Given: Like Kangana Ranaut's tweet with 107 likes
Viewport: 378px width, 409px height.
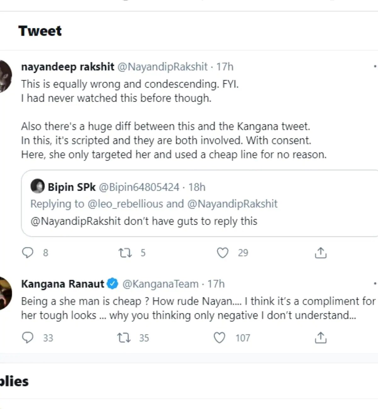Looking at the screenshot, I should [220, 338].
